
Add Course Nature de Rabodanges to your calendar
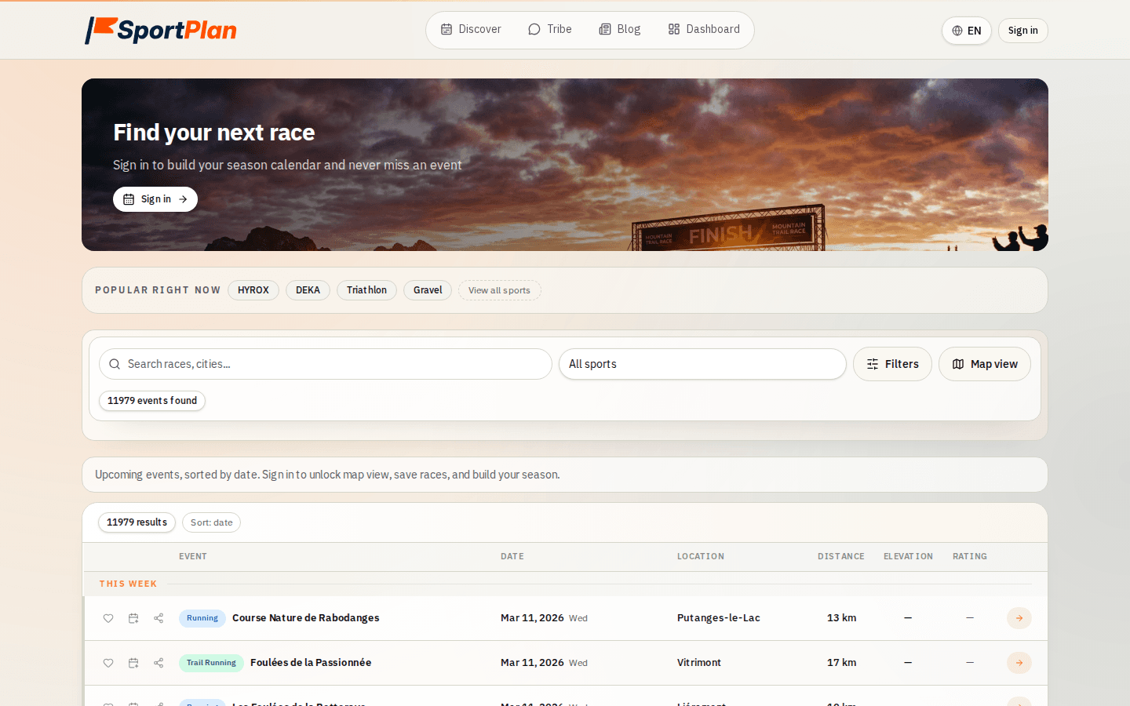point(133,618)
